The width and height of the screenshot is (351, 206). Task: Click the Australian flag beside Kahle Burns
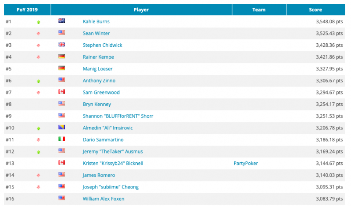(61, 21)
